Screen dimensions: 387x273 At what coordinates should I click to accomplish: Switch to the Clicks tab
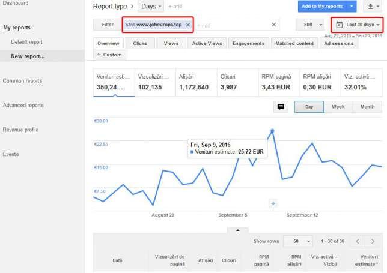[x=140, y=43]
